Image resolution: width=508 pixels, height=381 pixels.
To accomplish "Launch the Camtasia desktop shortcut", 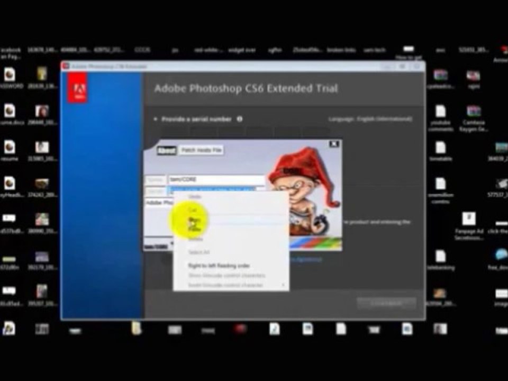I will (473, 118).
